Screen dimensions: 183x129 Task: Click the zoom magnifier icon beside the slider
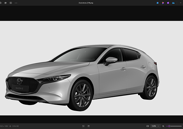click(x=163, y=126)
